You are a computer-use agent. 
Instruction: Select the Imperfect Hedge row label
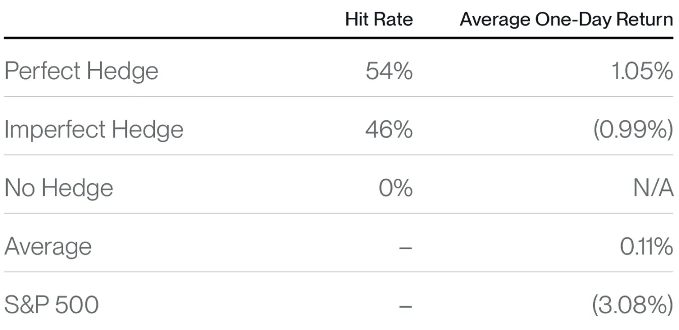tap(93, 129)
